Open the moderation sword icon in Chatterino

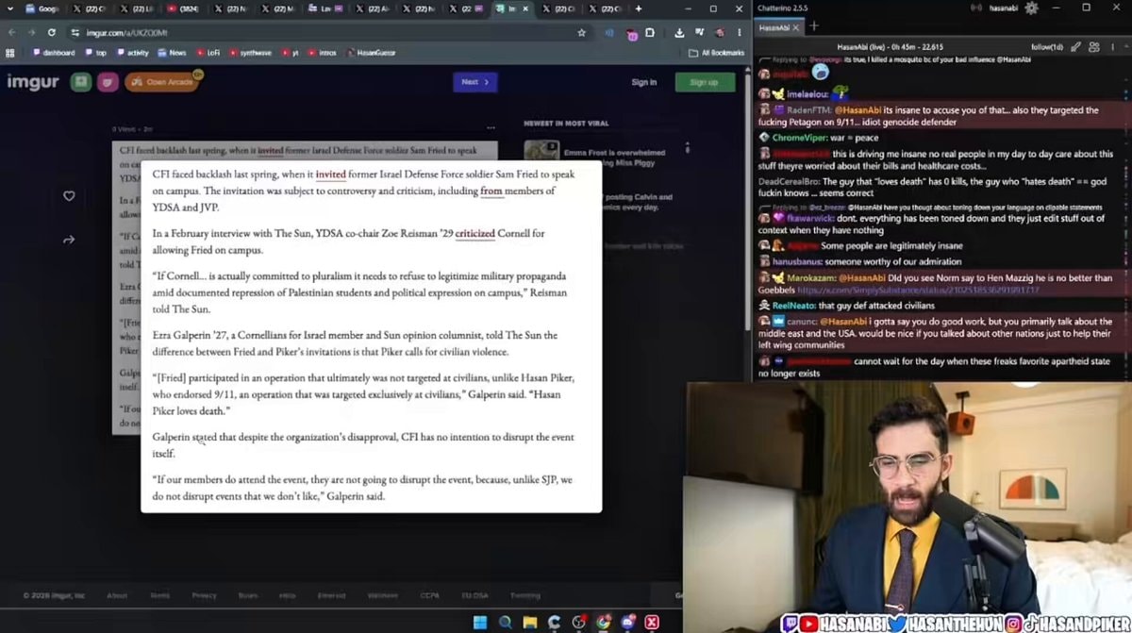click(x=1075, y=46)
